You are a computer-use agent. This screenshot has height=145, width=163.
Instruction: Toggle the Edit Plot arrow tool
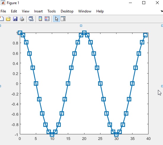click(x=56, y=19)
